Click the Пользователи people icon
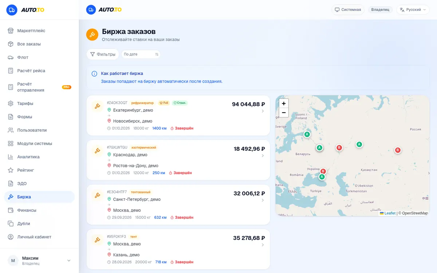Viewport: 437px width, 273px height. pyautogui.click(x=11, y=130)
